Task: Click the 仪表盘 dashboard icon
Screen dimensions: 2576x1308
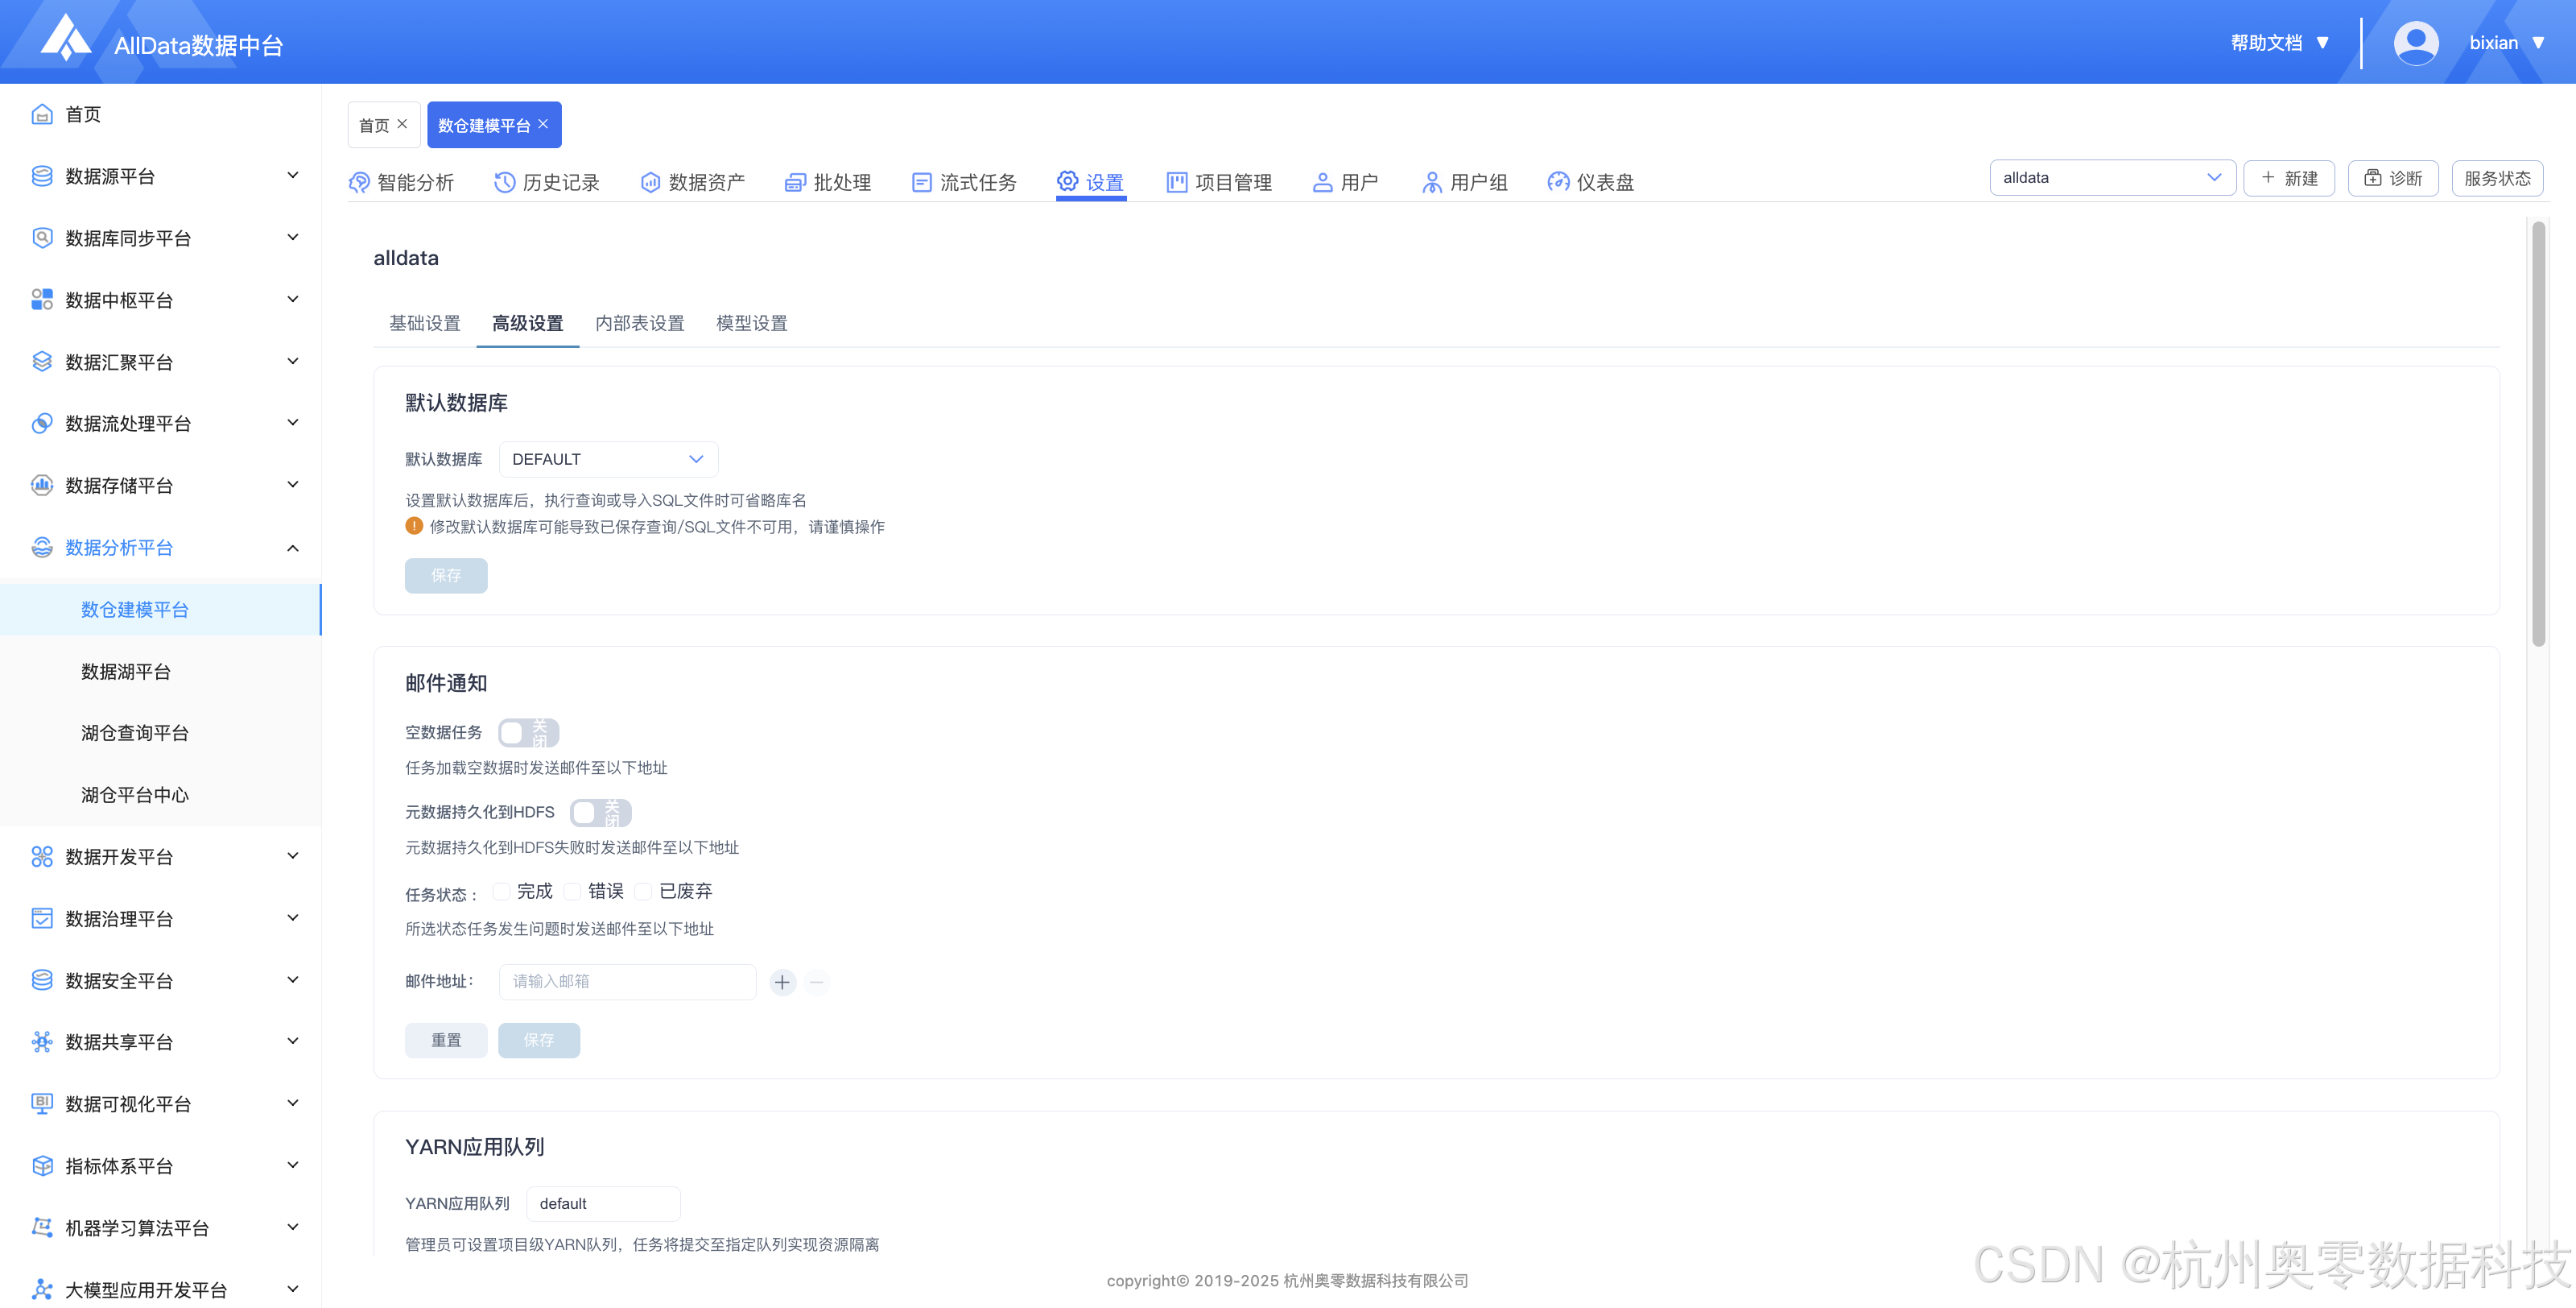Action: click(1558, 182)
